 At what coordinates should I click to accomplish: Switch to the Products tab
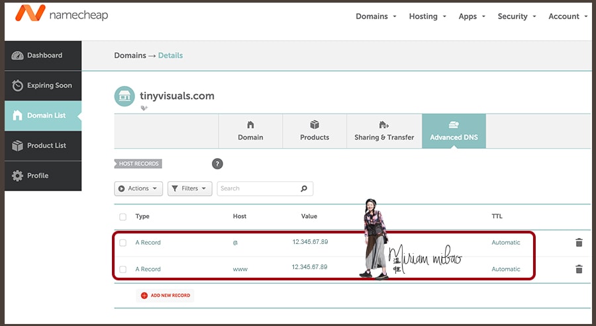(x=315, y=131)
